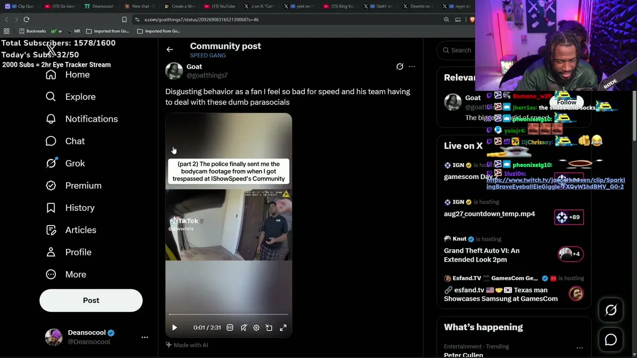Viewport: 637px width, 358px height.
Task: Switch to the (15) Six Juve tab
Action: (x=60, y=6)
